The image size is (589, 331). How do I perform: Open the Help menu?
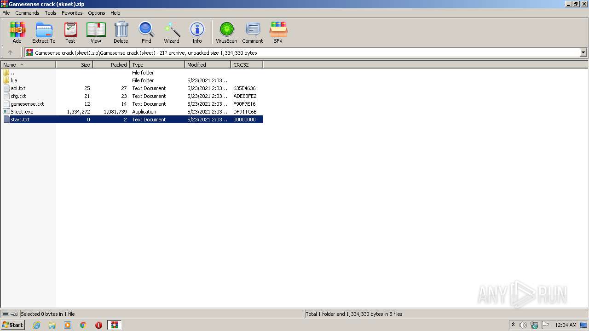115,13
